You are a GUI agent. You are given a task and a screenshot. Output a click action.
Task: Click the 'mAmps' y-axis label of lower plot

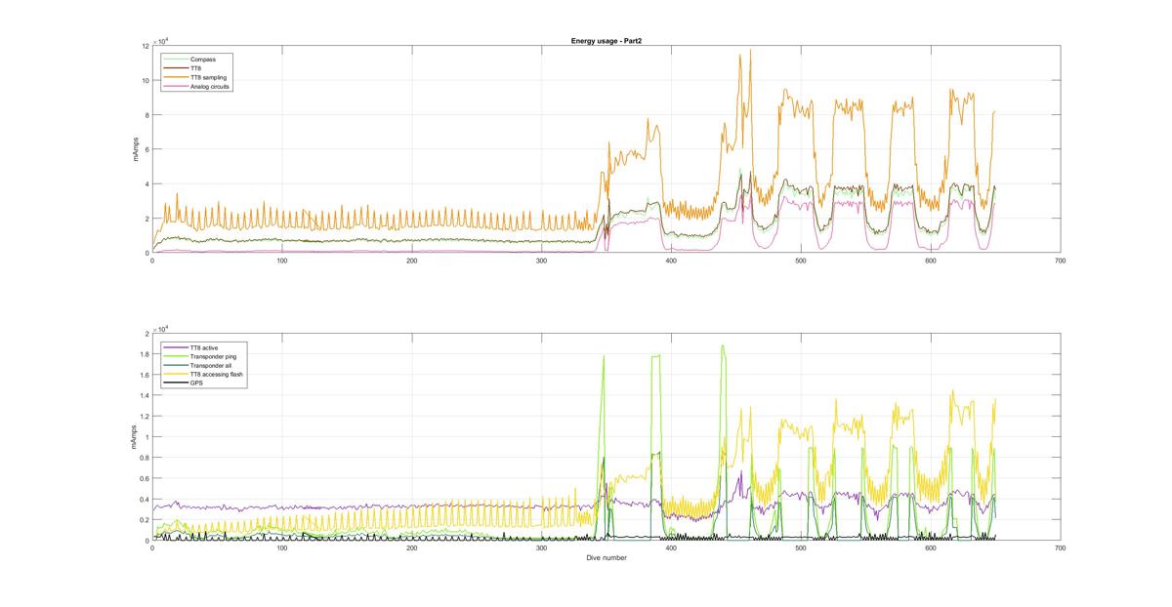134,437
